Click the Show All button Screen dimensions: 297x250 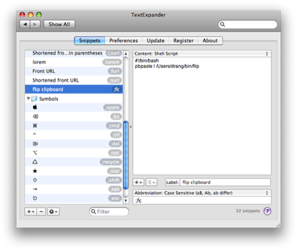(59, 24)
